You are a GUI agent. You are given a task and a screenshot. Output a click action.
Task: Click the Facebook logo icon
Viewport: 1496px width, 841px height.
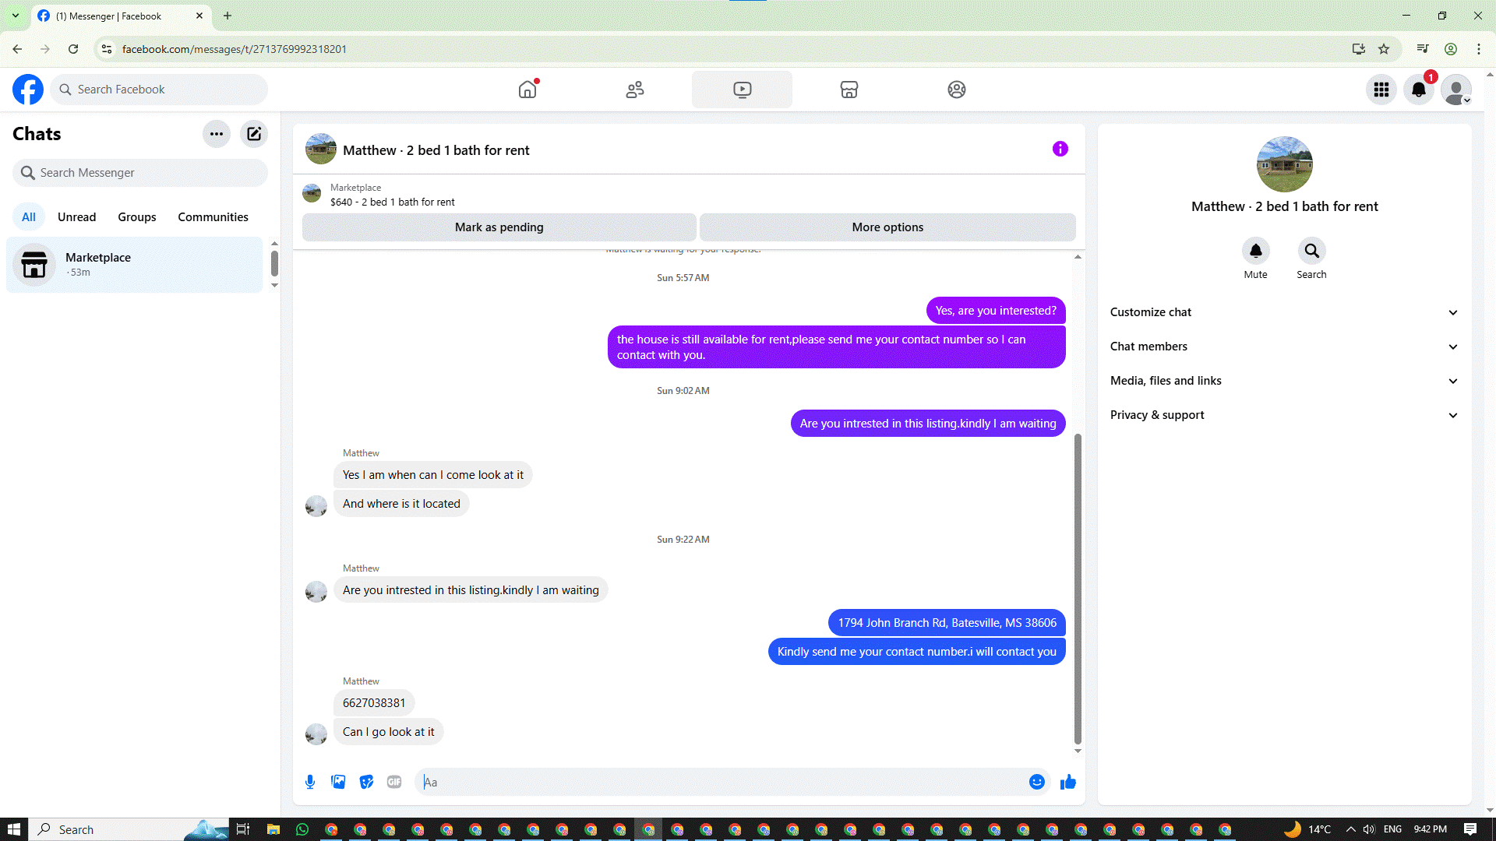pyautogui.click(x=28, y=90)
